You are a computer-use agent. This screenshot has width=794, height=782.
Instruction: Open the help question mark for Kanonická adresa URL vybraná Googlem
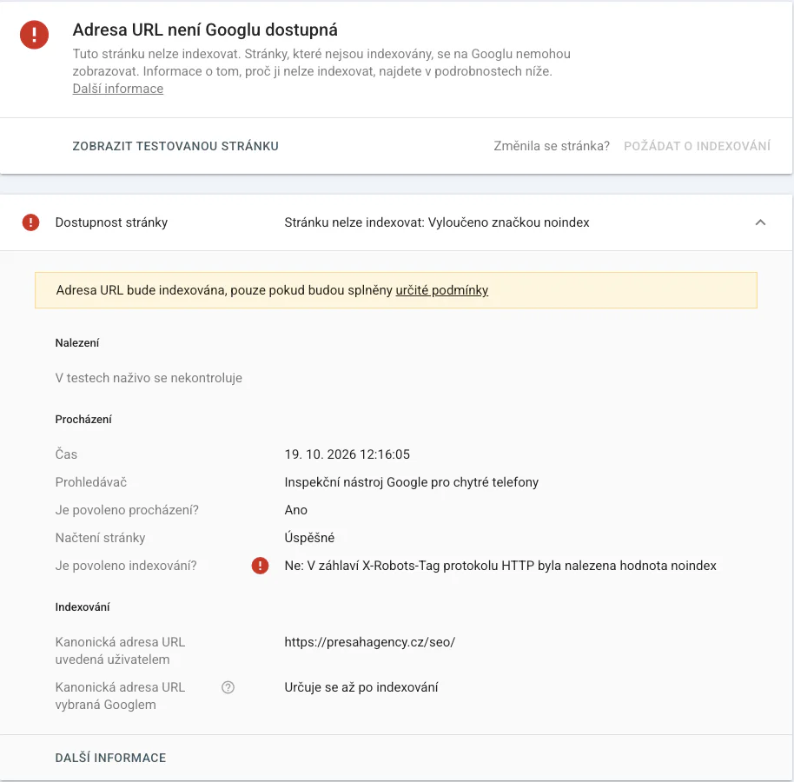pyautogui.click(x=228, y=687)
